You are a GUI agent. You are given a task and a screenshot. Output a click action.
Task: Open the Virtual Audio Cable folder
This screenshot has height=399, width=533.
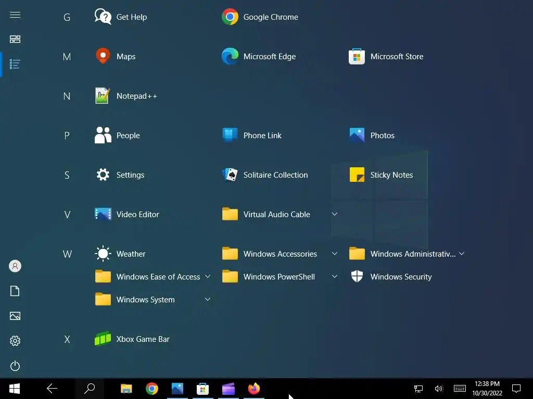tap(266, 215)
